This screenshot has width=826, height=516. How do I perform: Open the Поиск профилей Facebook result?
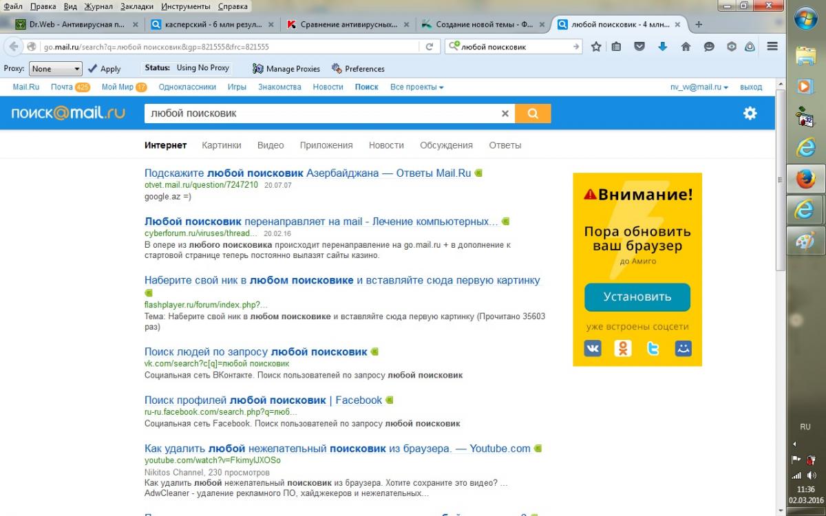263,400
